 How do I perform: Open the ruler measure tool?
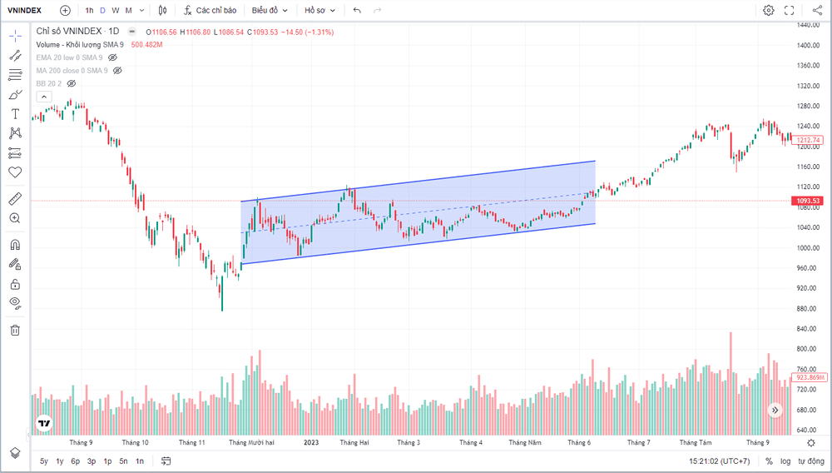coord(15,199)
